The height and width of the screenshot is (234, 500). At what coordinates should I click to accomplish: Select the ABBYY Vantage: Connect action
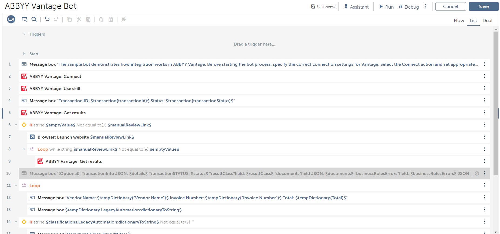pos(254,76)
